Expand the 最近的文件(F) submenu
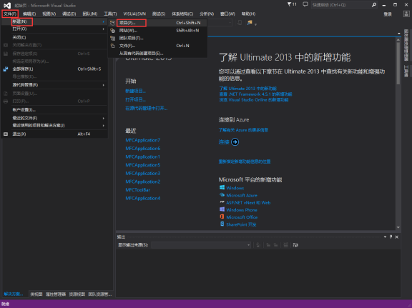The height and width of the screenshot is (308, 412). pos(104,118)
